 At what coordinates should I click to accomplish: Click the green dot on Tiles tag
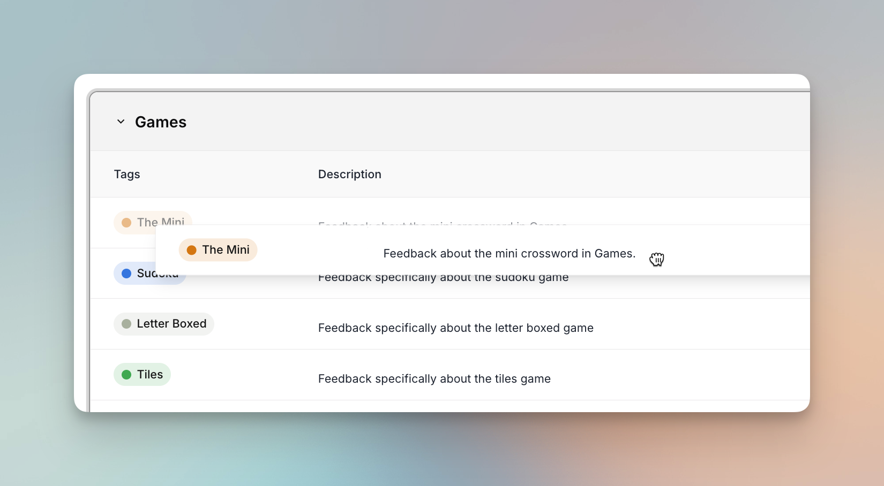tap(126, 375)
